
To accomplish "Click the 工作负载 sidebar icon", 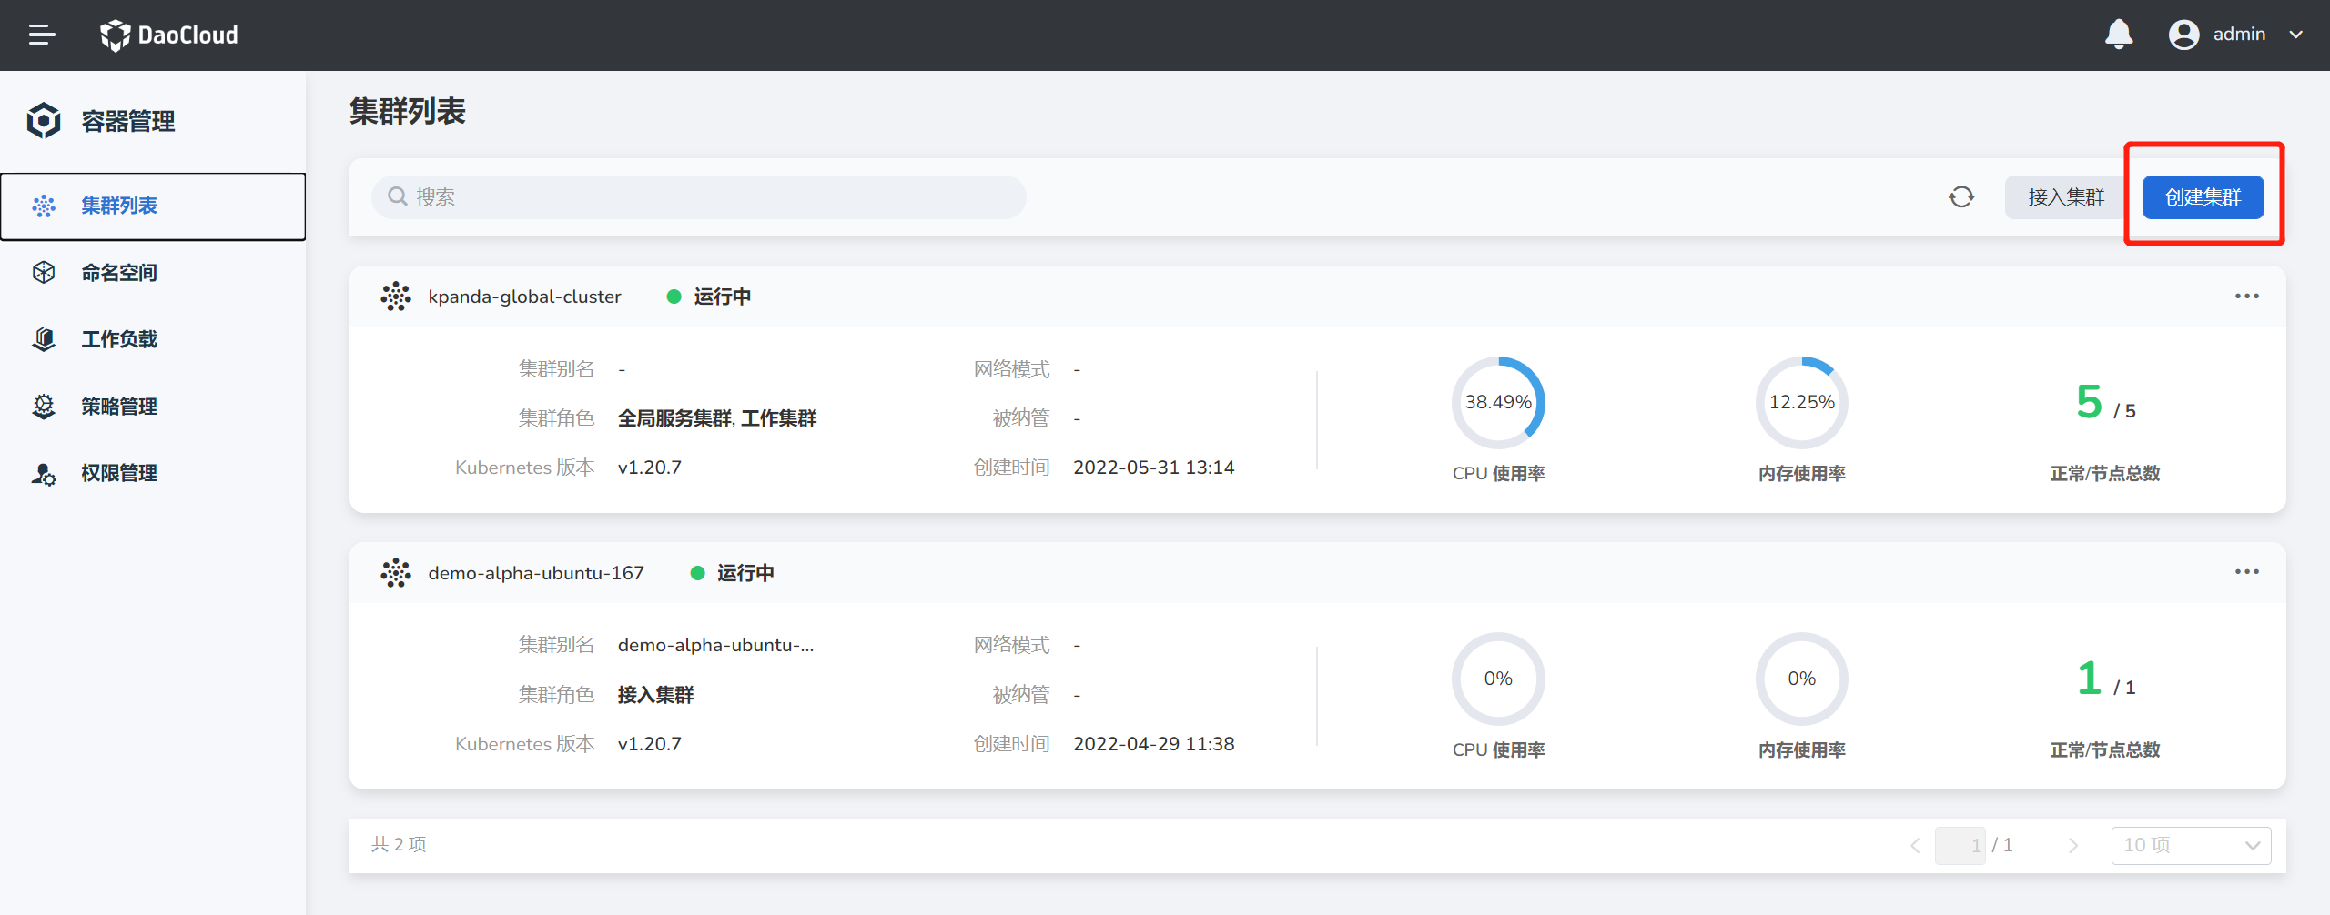I will 44,339.
